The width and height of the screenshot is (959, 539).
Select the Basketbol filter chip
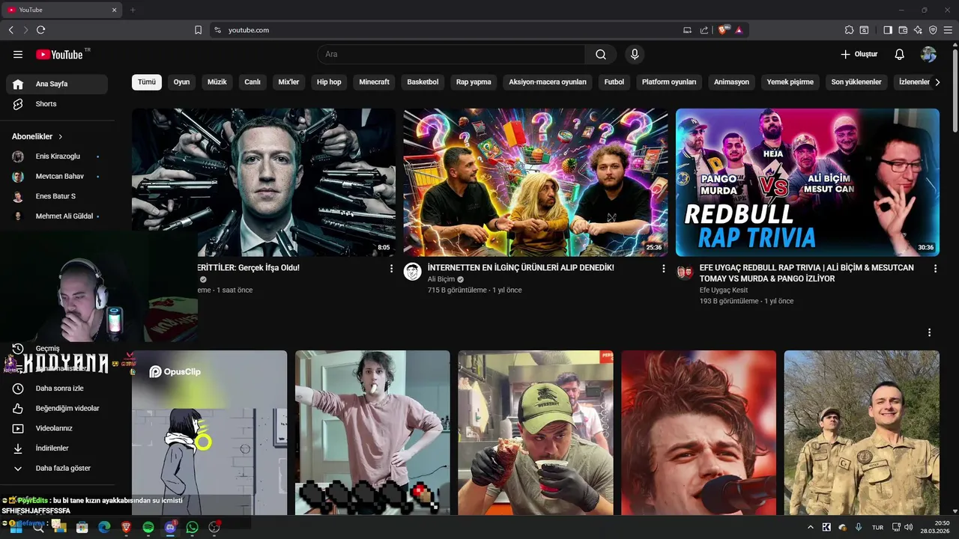click(x=423, y=82)
